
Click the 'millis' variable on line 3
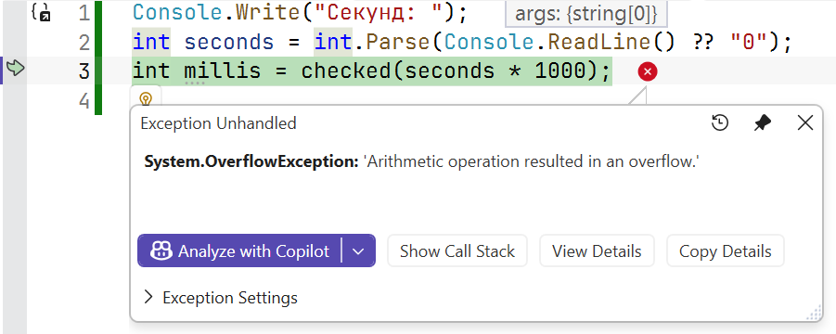coord(223,71)
